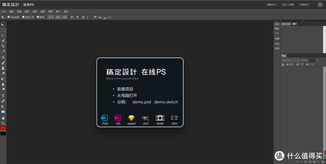Open the Normal blend mode dropdown
Image resolution: width=326 pixels, height=164 pixels.
tap(290, 60)
